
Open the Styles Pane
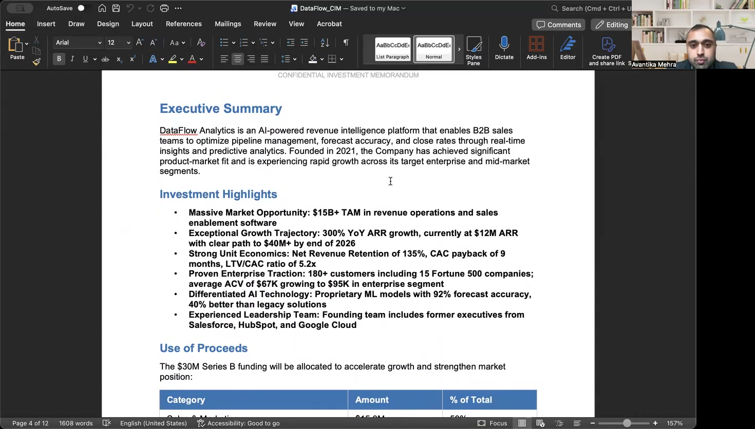coord(474,51)
